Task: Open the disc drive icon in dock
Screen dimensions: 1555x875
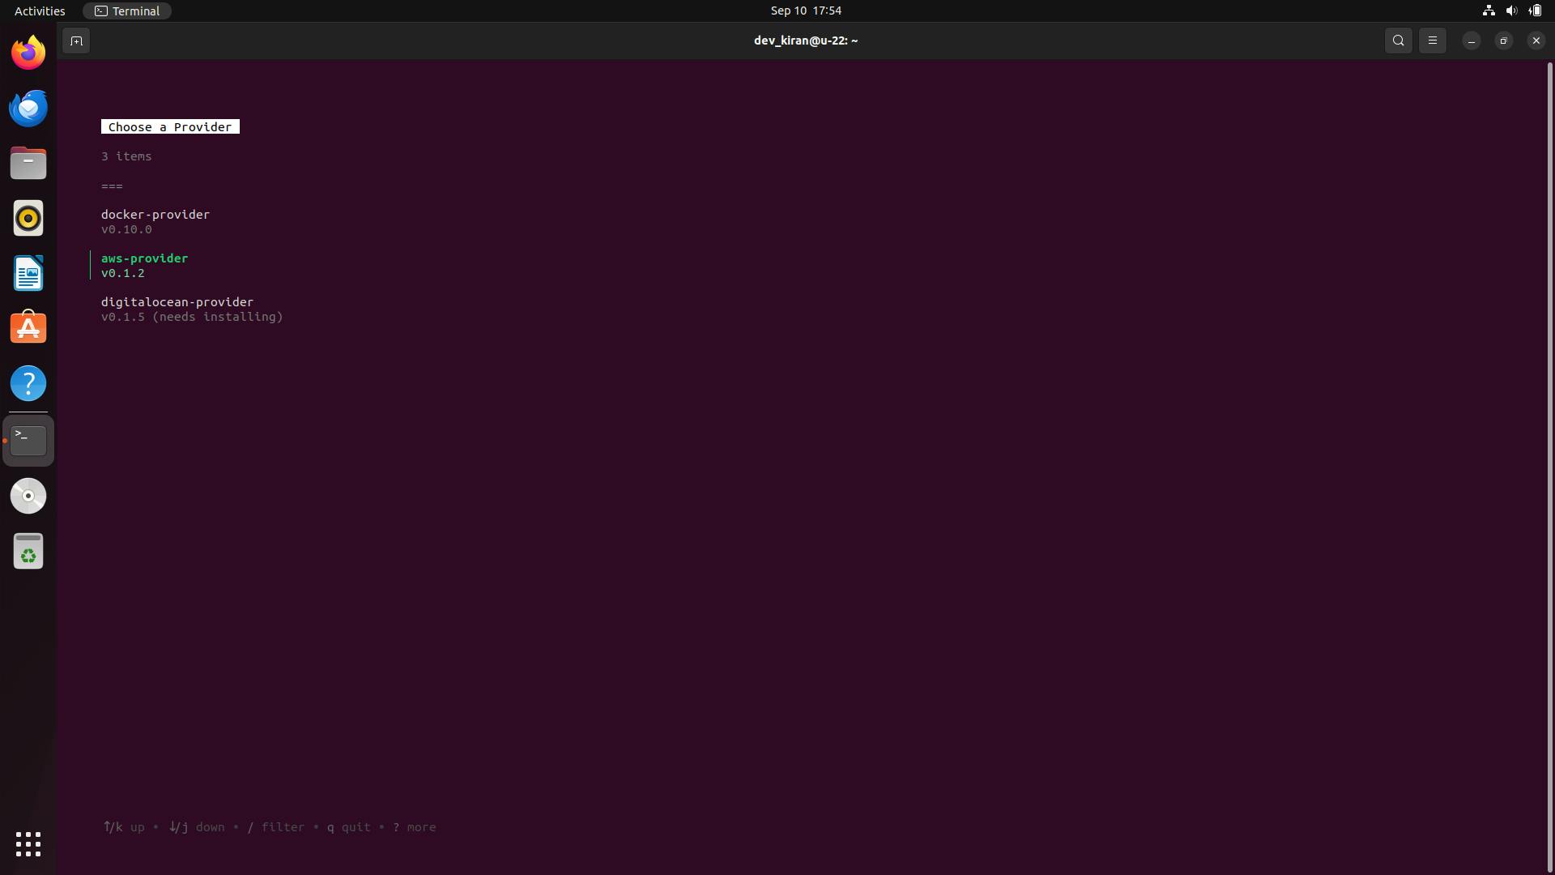Action: [x=28, y=496]
